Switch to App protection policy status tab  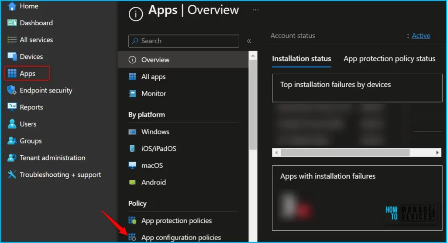pyautogui.click(x=389, y=59)
